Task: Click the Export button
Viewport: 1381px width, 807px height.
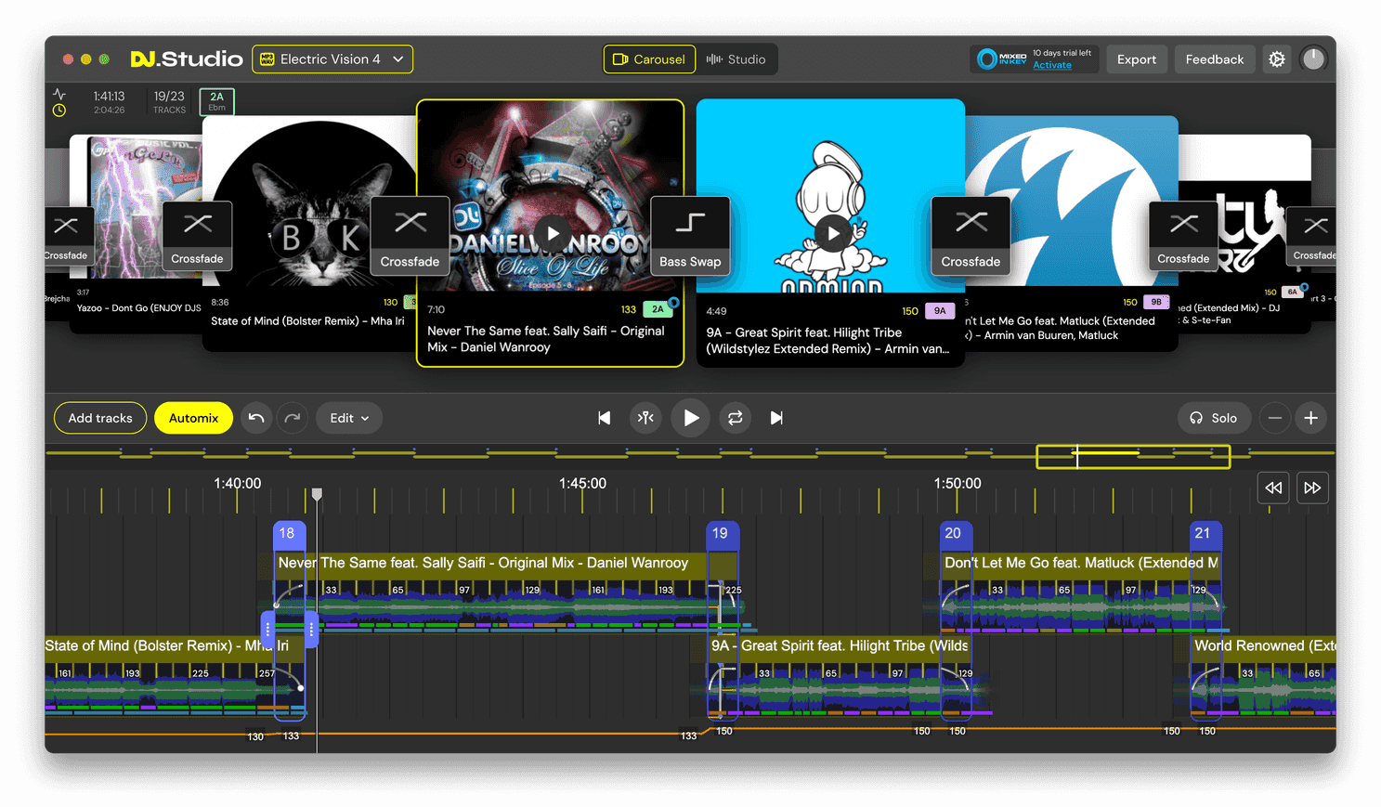Action: (1136, 59)
